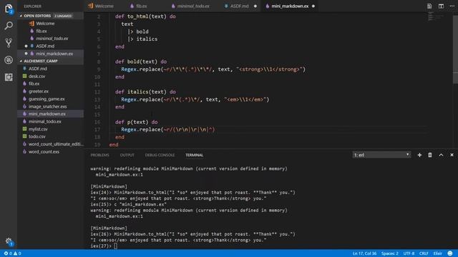Viewport: 458px width, 257px height.
Task: Kill the terminal with the trash icon
Action: tap(430, 155)
